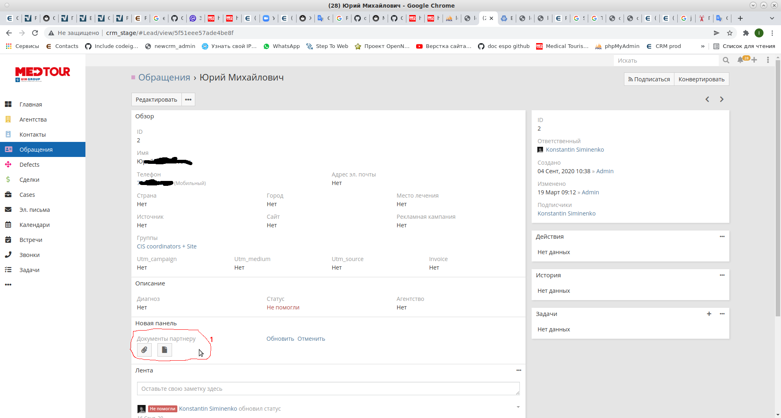
Task: Open Календари in the sidebar
Action: (x=35, y=225)
